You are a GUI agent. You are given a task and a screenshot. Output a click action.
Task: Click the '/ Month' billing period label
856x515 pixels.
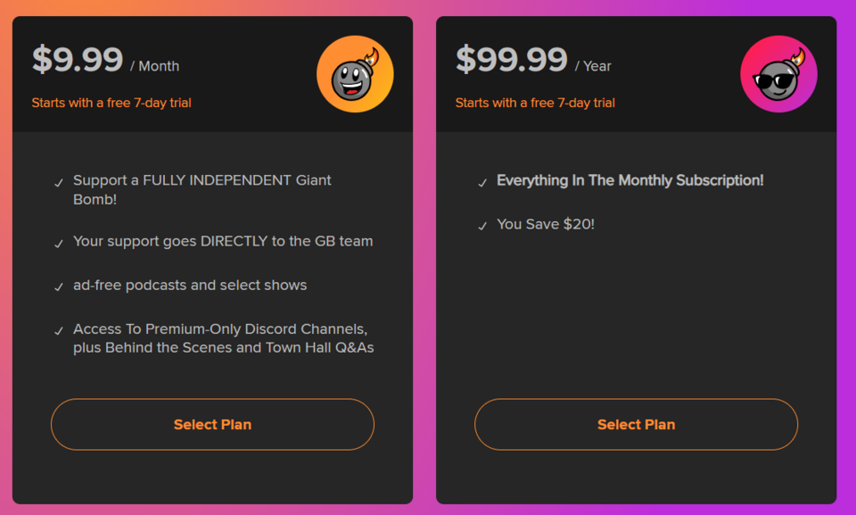(155, 66)
